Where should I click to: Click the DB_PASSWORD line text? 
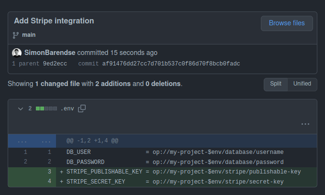pos(85,162)
